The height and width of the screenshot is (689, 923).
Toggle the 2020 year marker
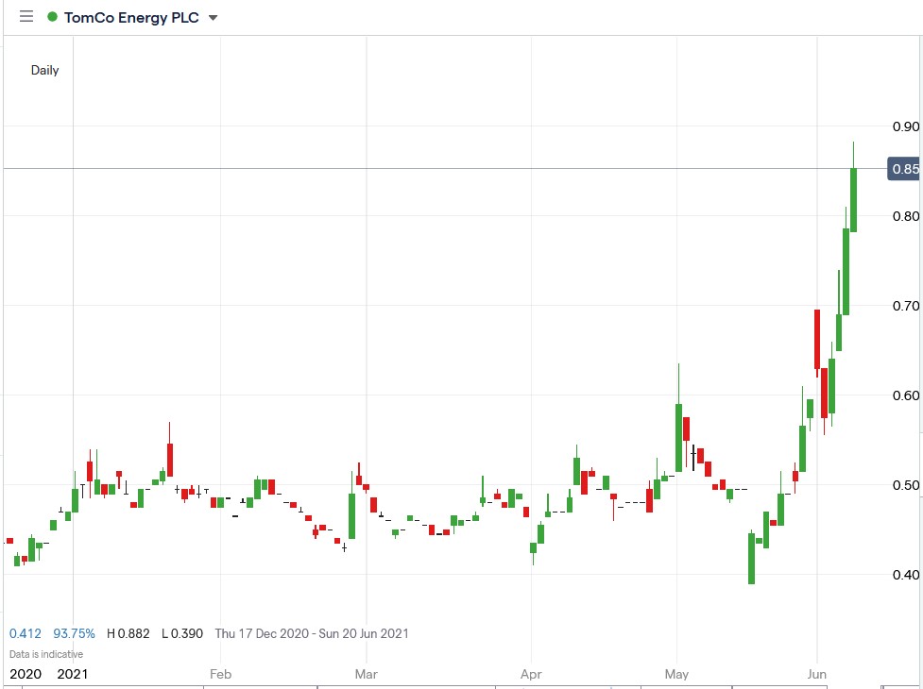pos(26,674)
